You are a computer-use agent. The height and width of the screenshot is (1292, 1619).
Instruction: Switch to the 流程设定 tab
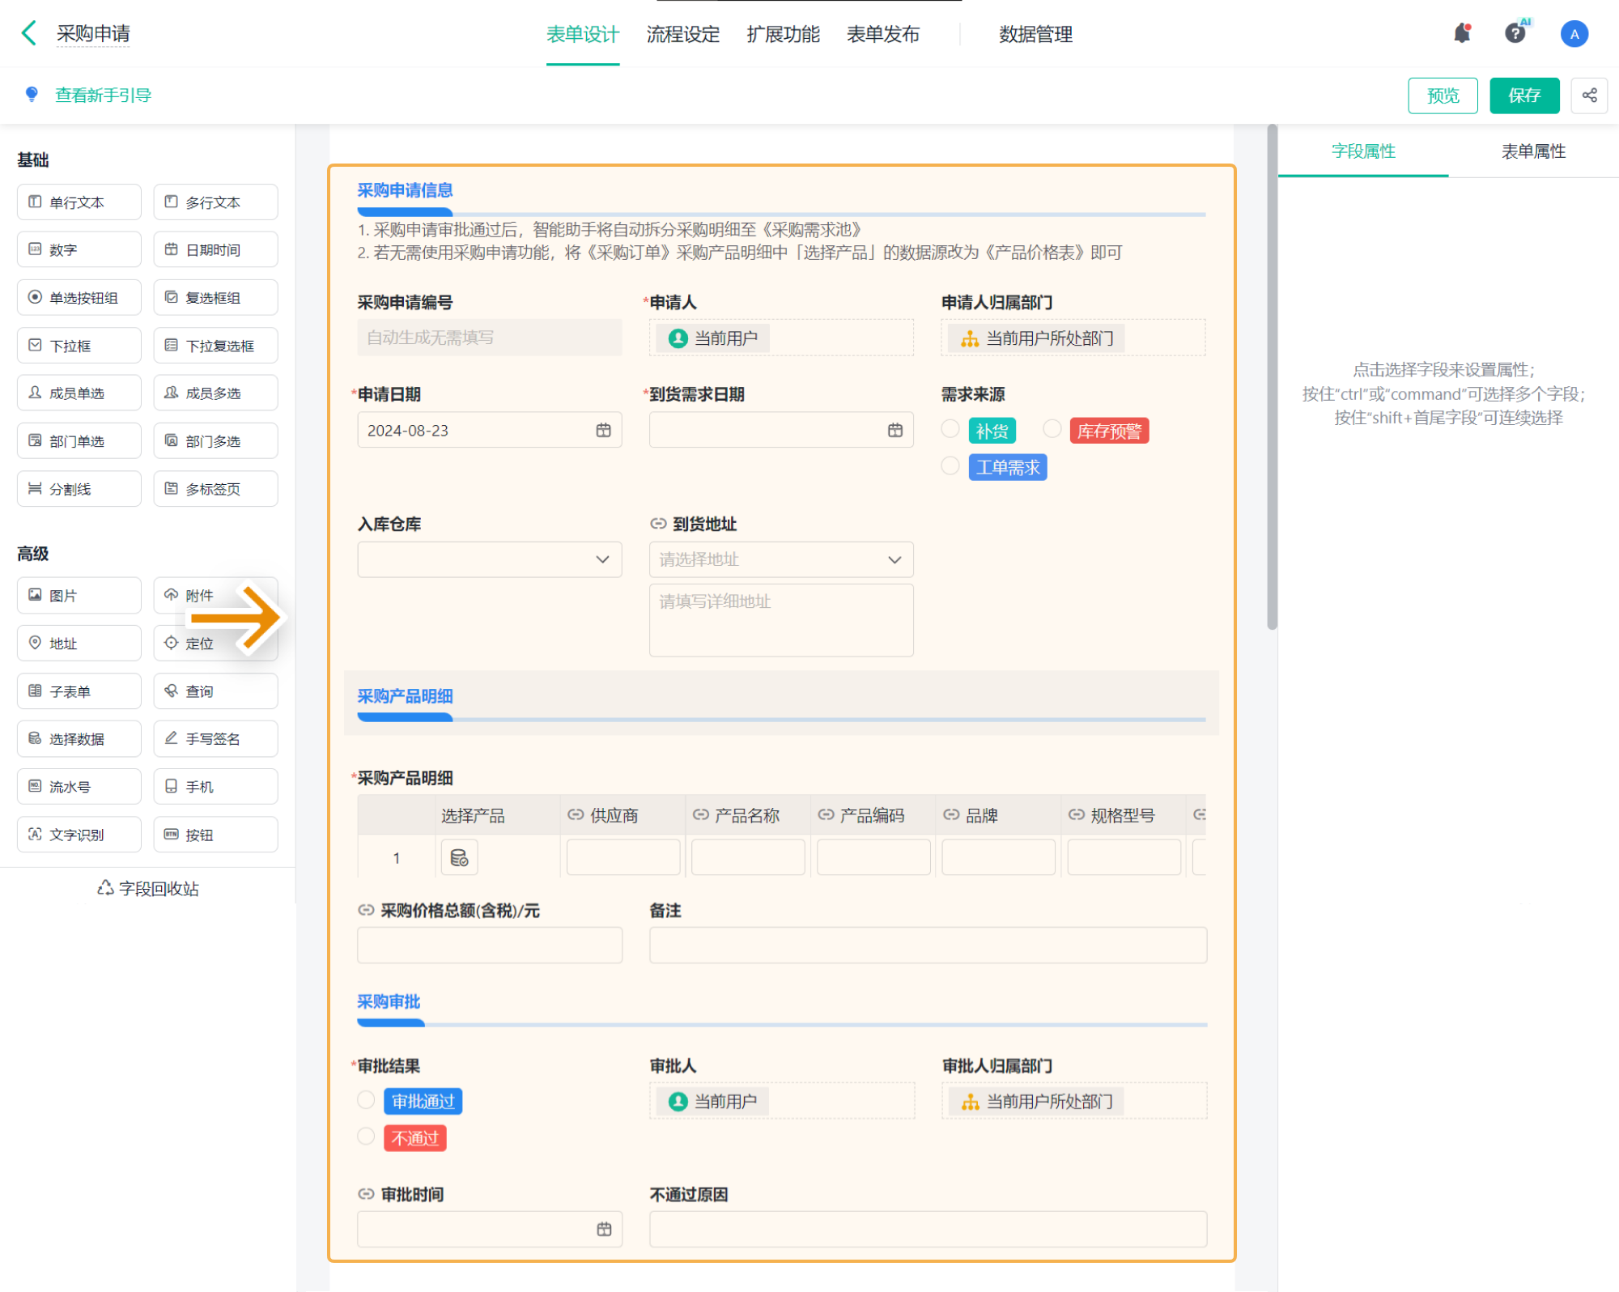tap(682, 34)
